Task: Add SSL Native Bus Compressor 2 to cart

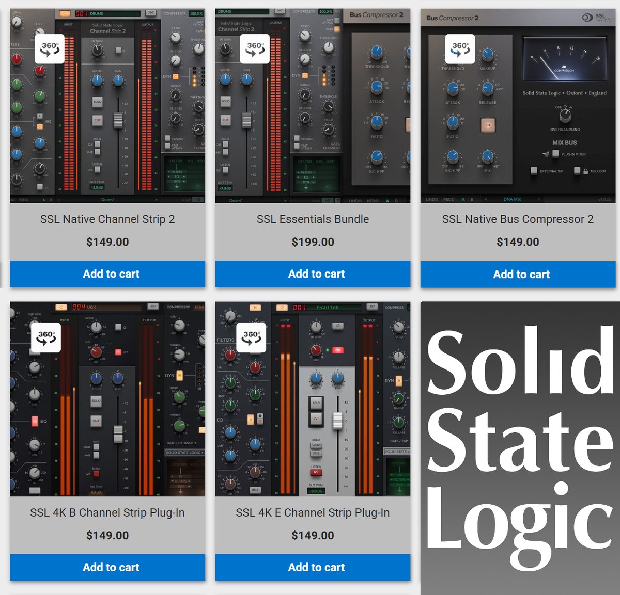Action: click(518, 274)
